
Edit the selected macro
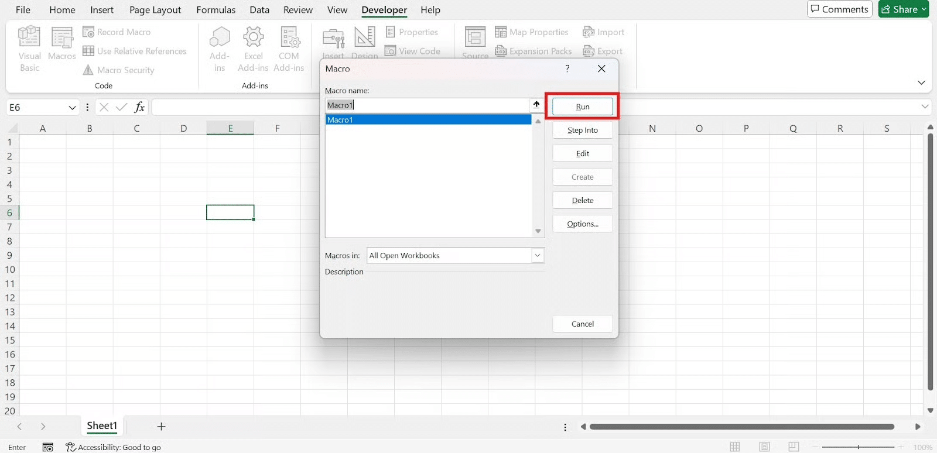pyautogui.click(x=583, y=153)
